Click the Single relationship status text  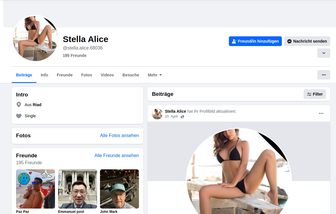click(x=30, y=116)
